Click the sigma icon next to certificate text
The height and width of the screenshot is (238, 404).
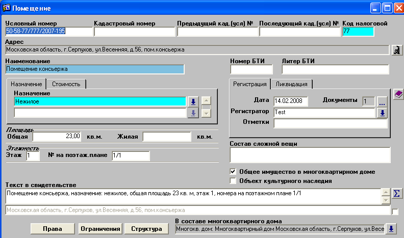[397, 193]
